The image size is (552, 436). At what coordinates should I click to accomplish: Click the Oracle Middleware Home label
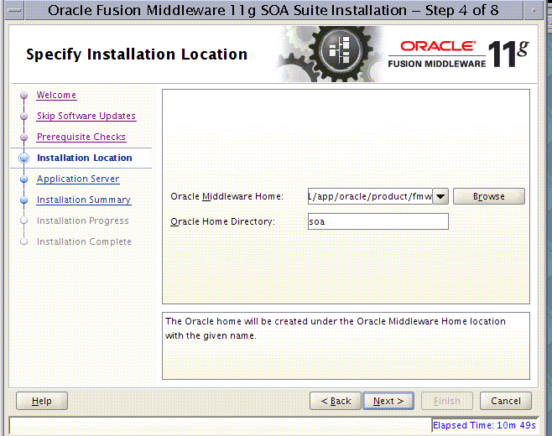coord(227,196)
